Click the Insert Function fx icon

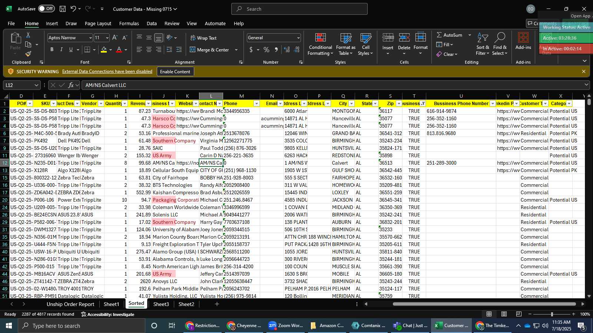coord(71,85)
